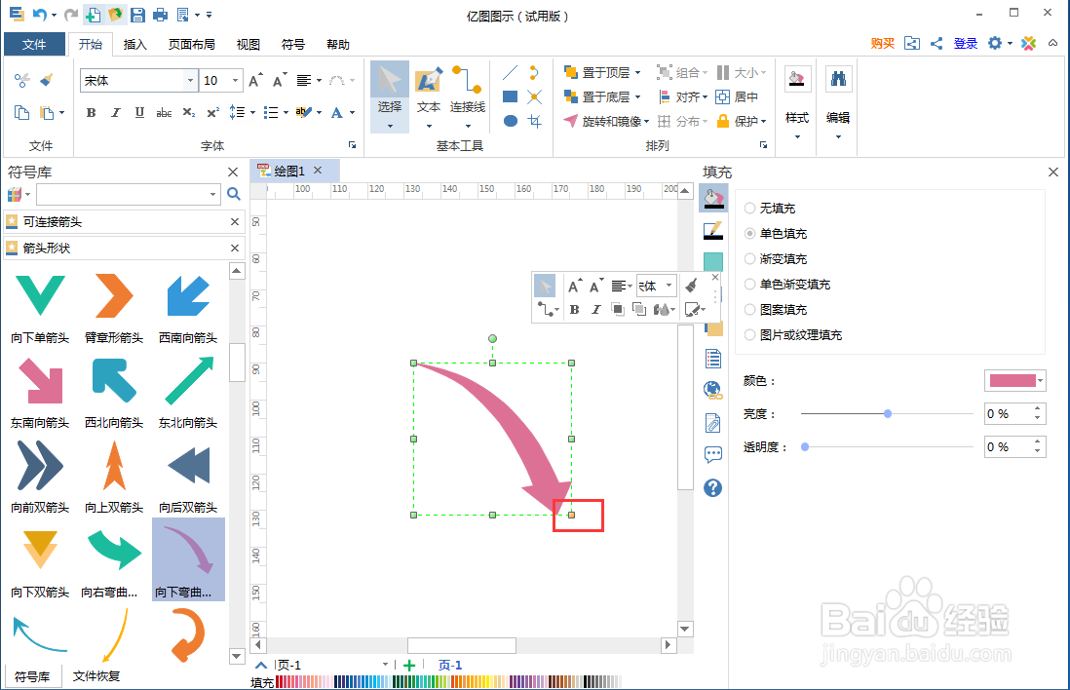Click the 登录 (Login) link

pyautogui.click(x=965, y=43)
